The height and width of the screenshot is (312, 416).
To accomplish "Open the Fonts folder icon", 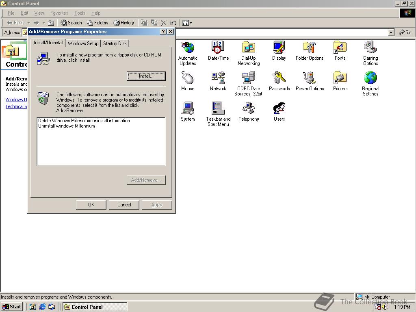I will click(340, 50).
